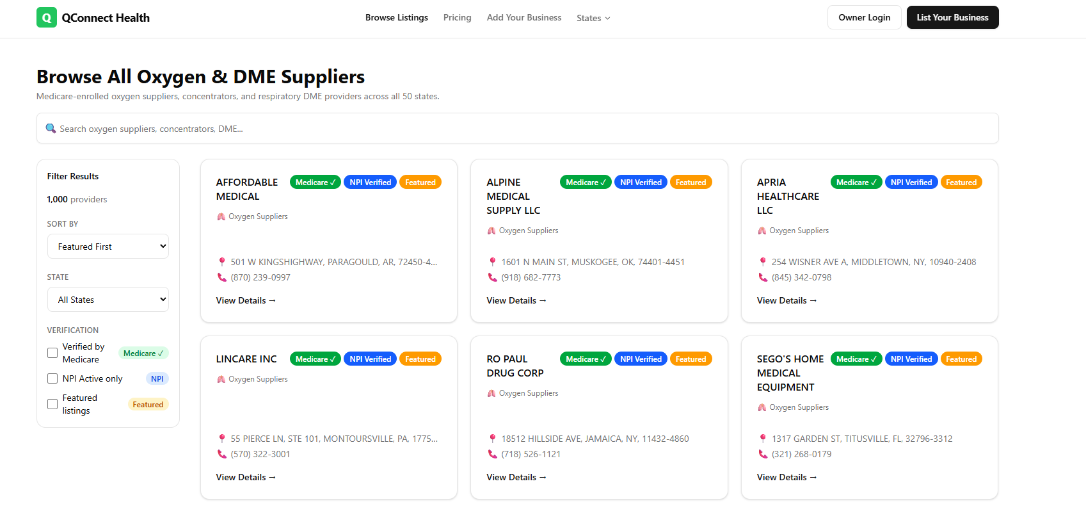This screenshot has width=1086, height=511.
Task: Click the location pin icon beside the Muskogee address
Action: [x=492, y=262]
